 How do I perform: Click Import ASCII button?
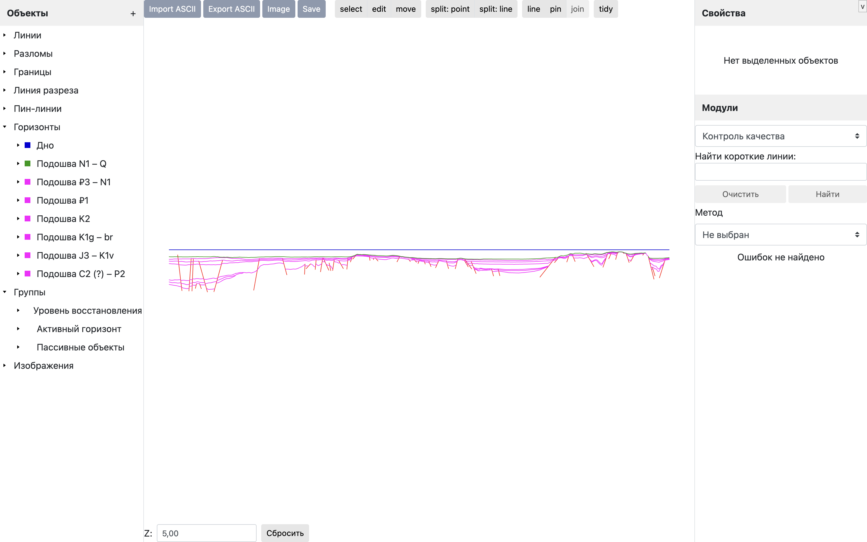(x=172, y=9)
